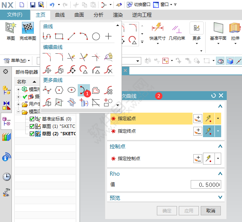Uncheck 草图 (1) SKETCH checkbox
Viewport: 242px width, 222px height.
coord(32,126)
